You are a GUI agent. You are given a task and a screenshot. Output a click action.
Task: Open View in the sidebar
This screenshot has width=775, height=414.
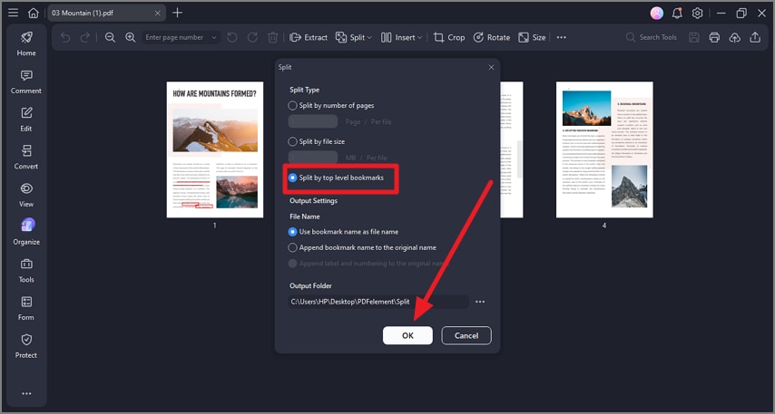(26, 195)
